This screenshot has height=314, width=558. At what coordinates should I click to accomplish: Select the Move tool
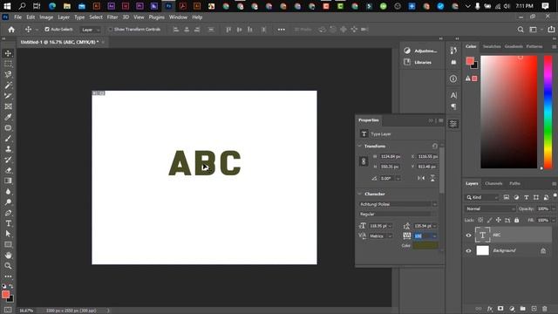(x=8, y=53)
